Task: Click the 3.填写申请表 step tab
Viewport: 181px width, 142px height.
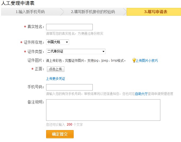Action: click(154, 12)
